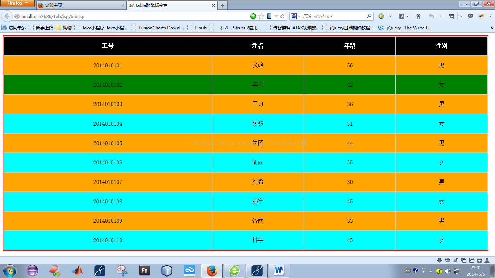Close the table随鼠标变色 tab
Screen dimensions: 495x278
[x=213, y=5]
